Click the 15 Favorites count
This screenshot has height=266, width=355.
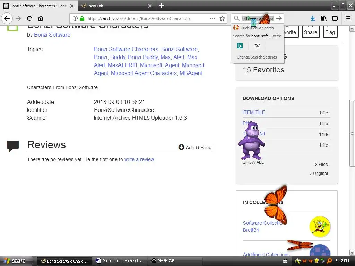263,70
